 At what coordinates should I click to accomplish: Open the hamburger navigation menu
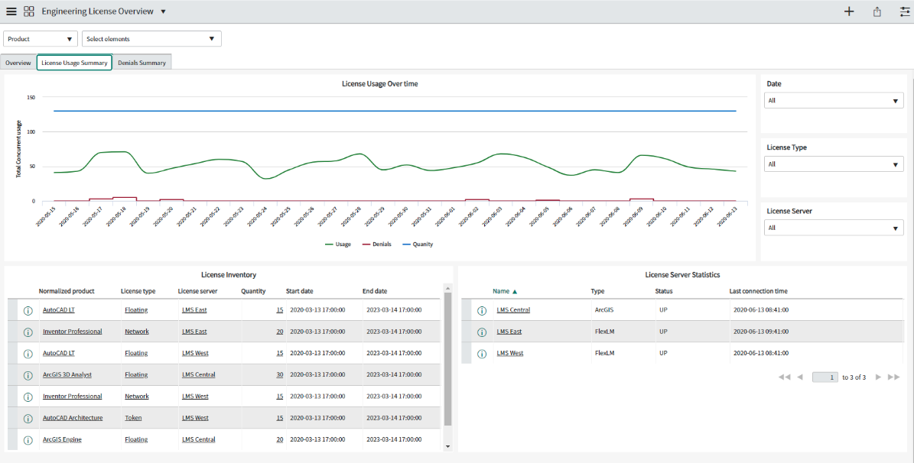point(11,11)
